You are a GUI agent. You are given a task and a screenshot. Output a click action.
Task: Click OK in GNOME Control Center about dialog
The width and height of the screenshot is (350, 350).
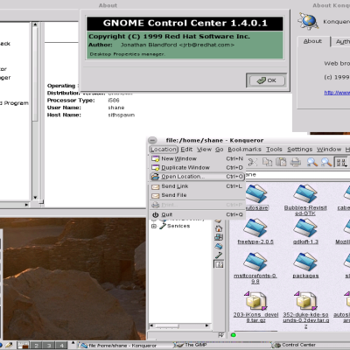pos(266,80)
